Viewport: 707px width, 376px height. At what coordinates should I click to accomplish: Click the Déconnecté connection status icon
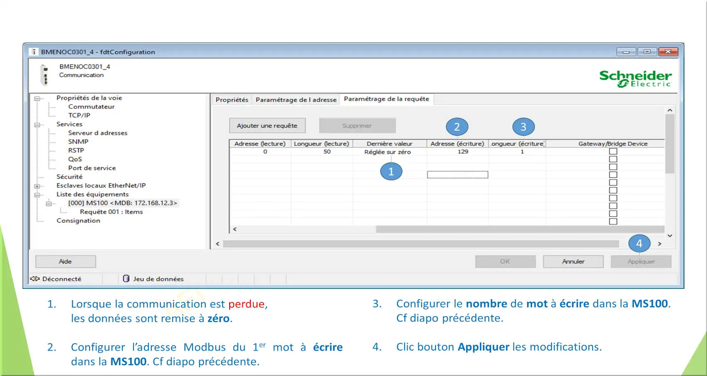click(x=35, y=279)
